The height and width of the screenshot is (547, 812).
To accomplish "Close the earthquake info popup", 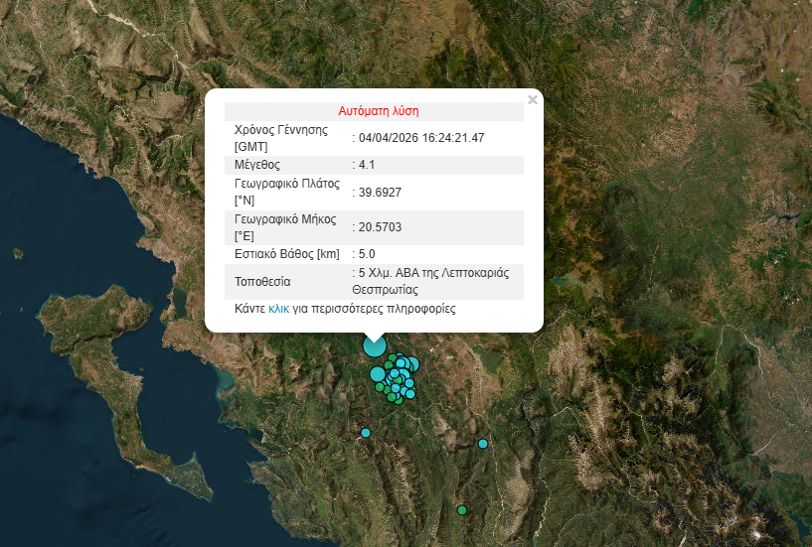I will 533,99.
